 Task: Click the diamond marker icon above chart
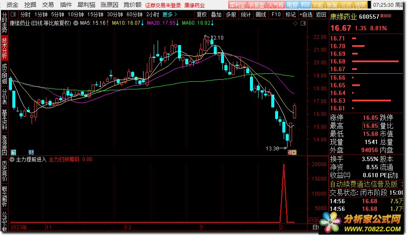tap(295, 23)
